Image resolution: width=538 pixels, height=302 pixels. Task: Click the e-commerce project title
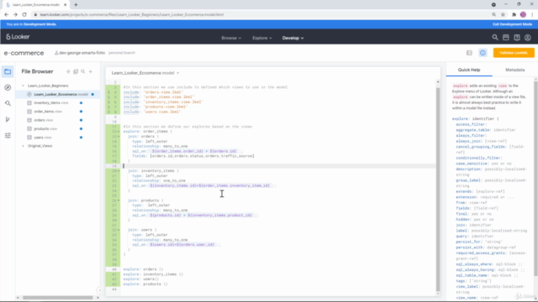point(24,53)
